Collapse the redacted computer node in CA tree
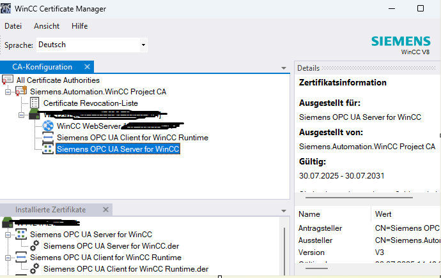441x278 pixels. click(x=21, y=115)
